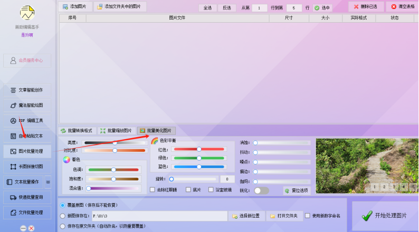Switch to 批量美化图片 tab

click(x=156, y=131)
